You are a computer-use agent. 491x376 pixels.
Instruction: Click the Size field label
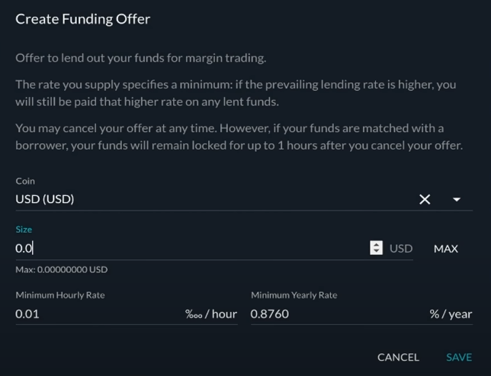tap(24, 230)
